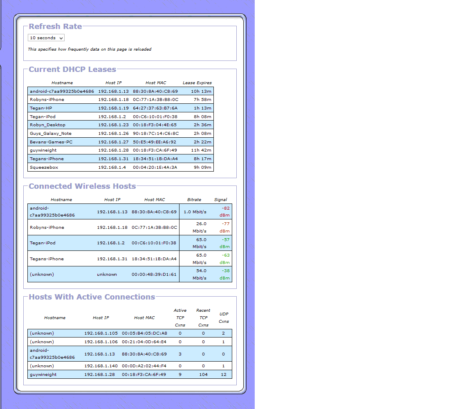The image size is (471, 409).
Task: Select IP address 192.168.1.4
Action: pos(112,167)
